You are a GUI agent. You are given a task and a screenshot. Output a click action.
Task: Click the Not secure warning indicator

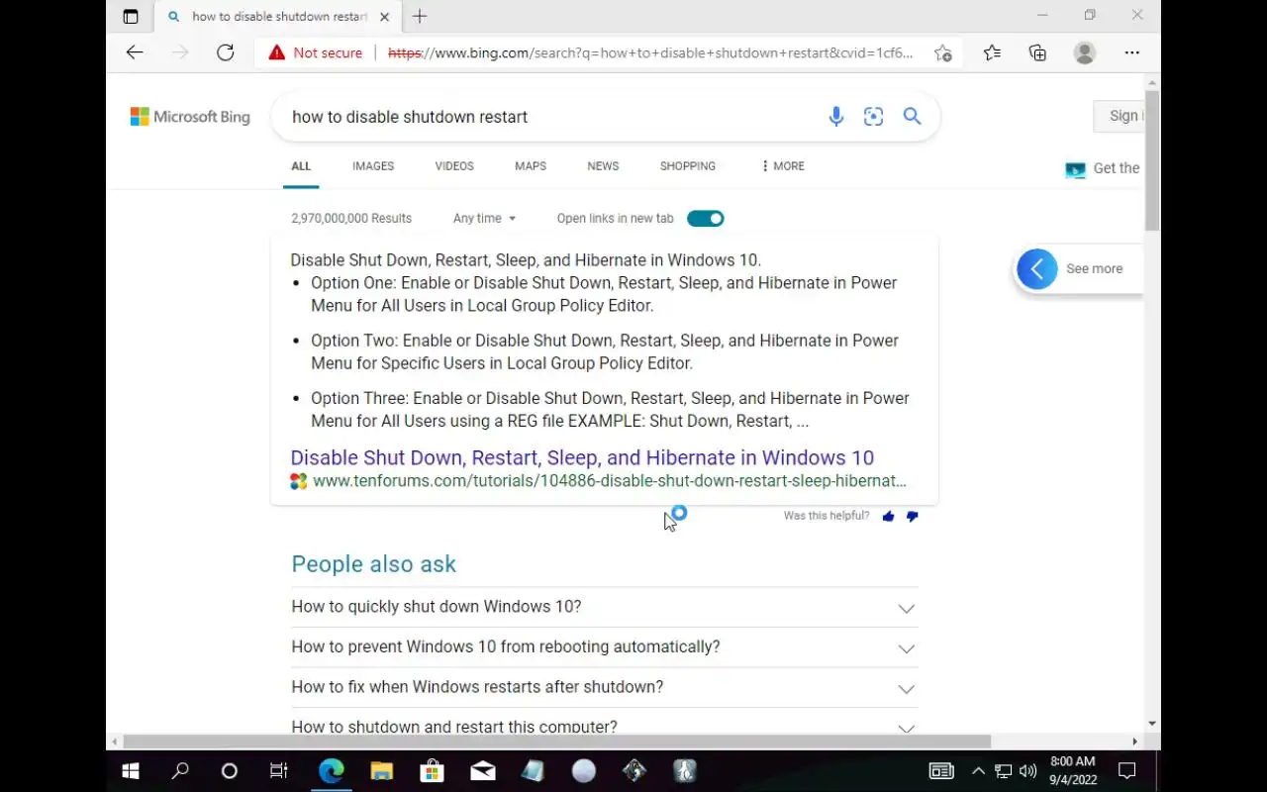(x=316, y=52)
